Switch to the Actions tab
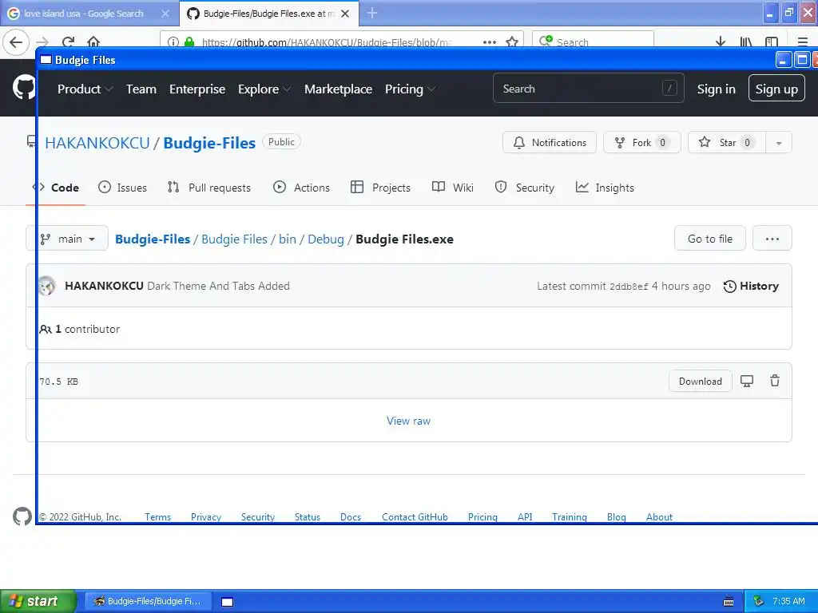This screenshot has height=613, width=818. (x=301, y=188)
